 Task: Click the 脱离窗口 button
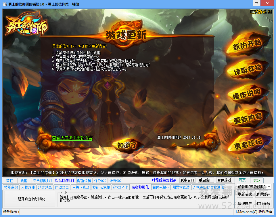pyautogui.click(x=187, y=180)
